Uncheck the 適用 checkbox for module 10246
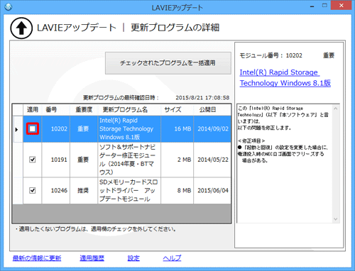 (33, 190)
